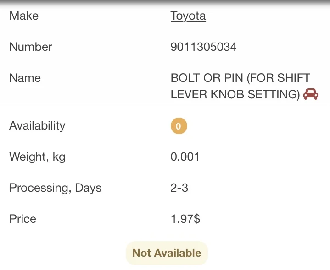Click the 'kg' unit text
The height and width of the screenshot is (270, 330).
(x=59, y=158)
